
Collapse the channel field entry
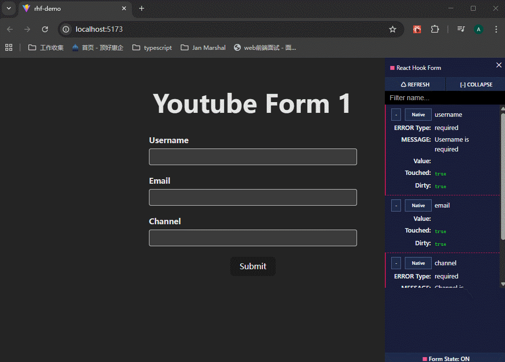[x=396, y=263]
